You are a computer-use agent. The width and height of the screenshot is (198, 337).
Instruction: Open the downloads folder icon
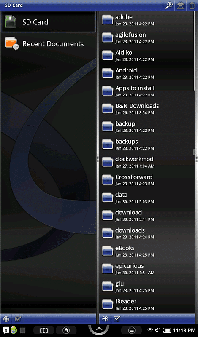click(x=108, y=233)
